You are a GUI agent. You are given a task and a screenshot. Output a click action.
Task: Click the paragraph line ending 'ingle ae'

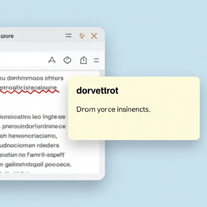(33, 117)
